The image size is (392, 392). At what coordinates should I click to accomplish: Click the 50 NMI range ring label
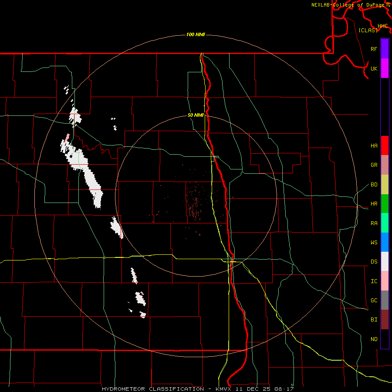coord(196,115)
